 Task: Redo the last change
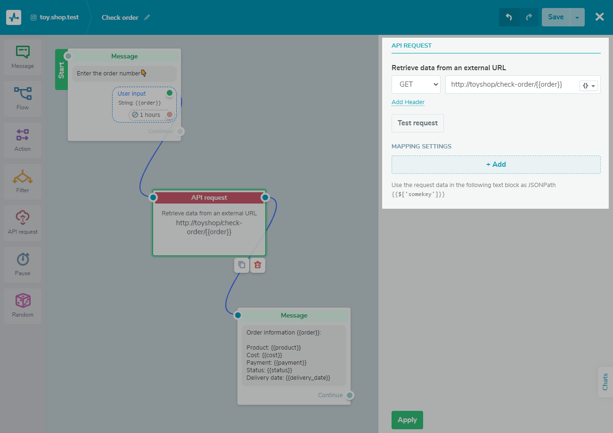[x=528, y=16]
